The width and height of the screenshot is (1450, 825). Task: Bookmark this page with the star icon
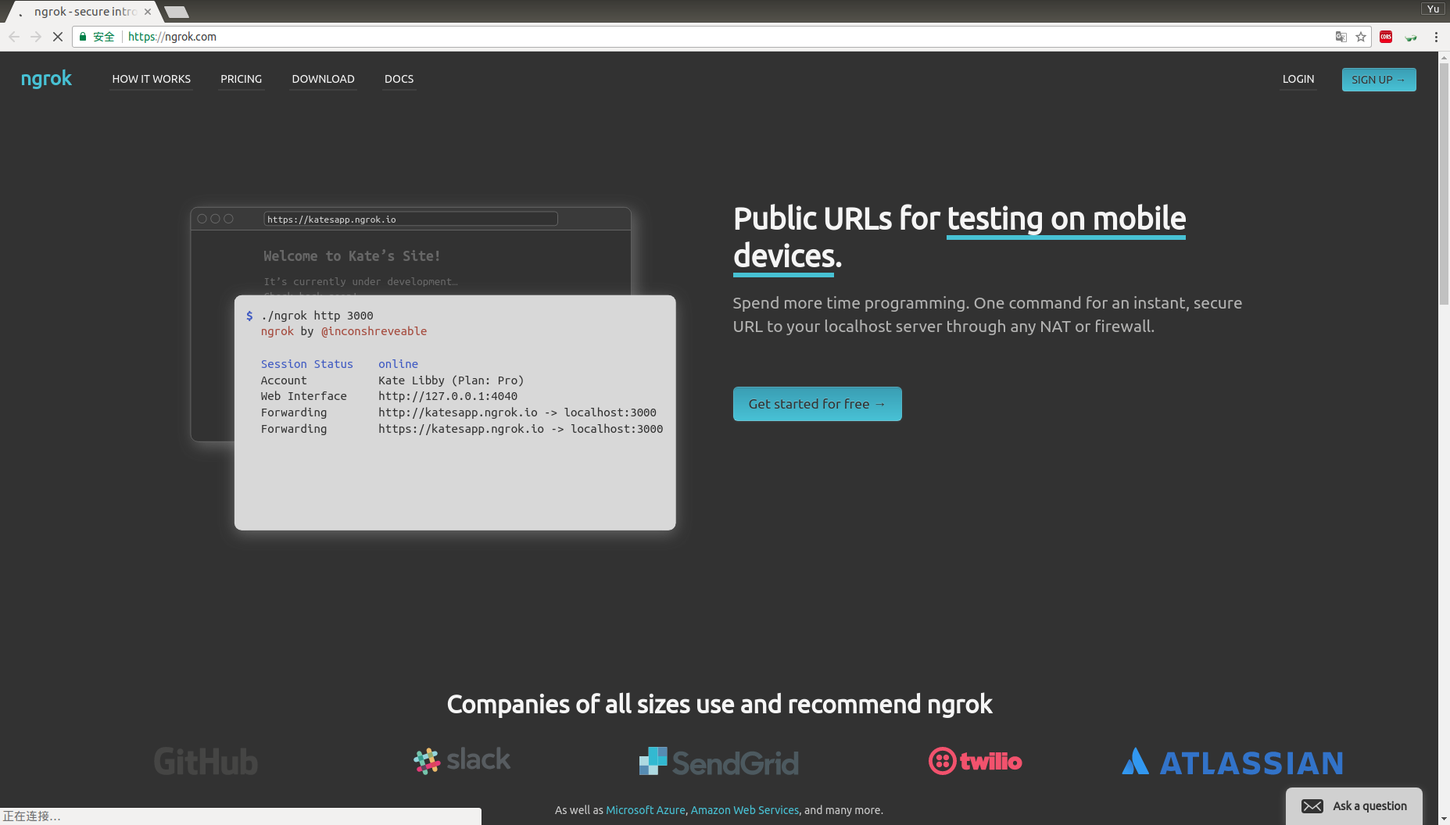(x=1361, y=37)
